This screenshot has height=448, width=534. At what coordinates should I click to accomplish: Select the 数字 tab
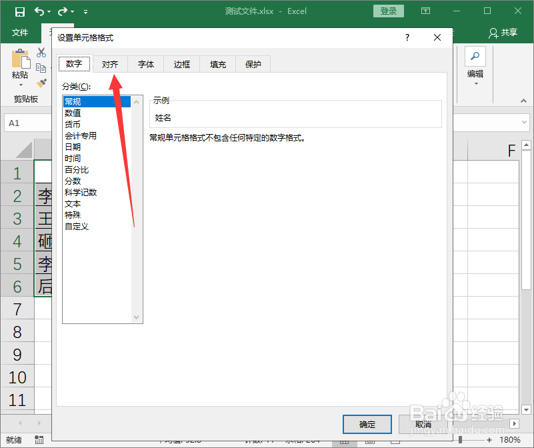(74, 64)
